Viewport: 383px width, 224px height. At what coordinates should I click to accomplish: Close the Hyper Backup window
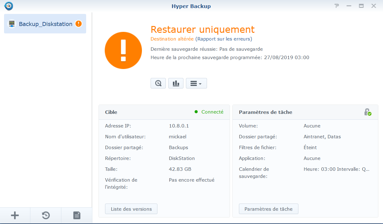(x=374, y=6)
